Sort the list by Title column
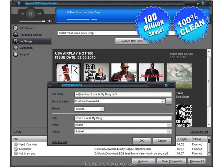Image resolution: width=223 pixels, height=167 pixels. pyautogui.click(x=30, y=139)
